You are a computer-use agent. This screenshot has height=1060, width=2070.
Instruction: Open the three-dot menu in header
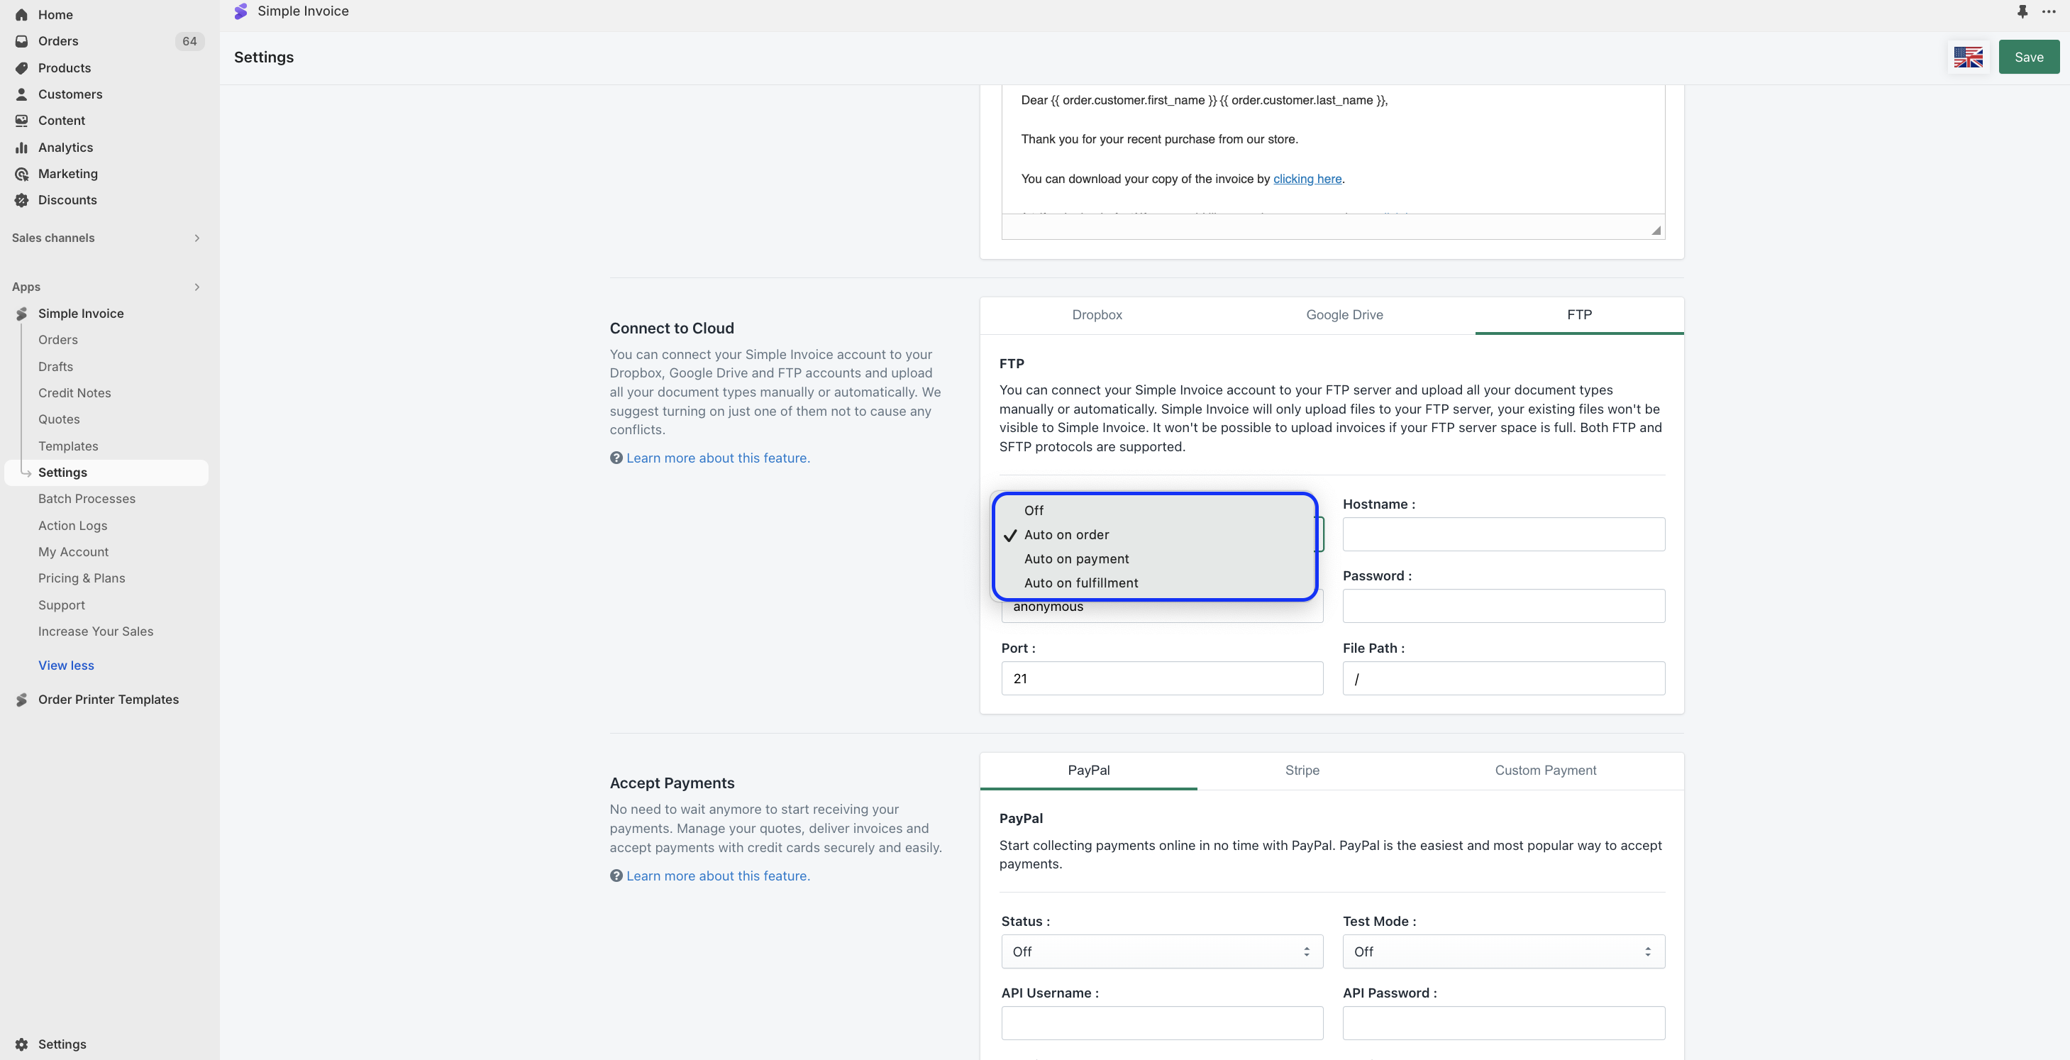(2048, 11)
